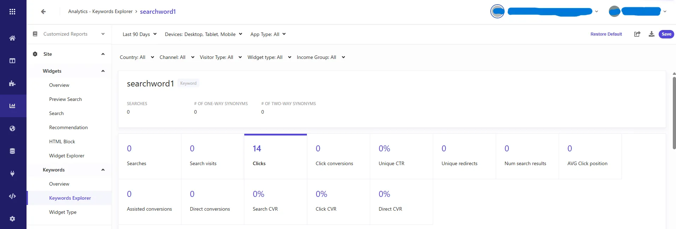The width and height of the screenshot is (676, 229).
Task: Click the Save button
Action: pyautogui.click(x=666, y=34)
